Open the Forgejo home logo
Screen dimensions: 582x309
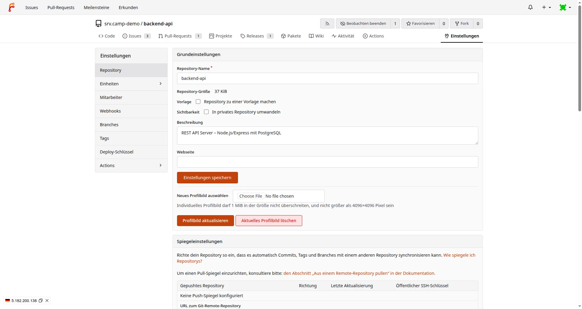[12, 7]
